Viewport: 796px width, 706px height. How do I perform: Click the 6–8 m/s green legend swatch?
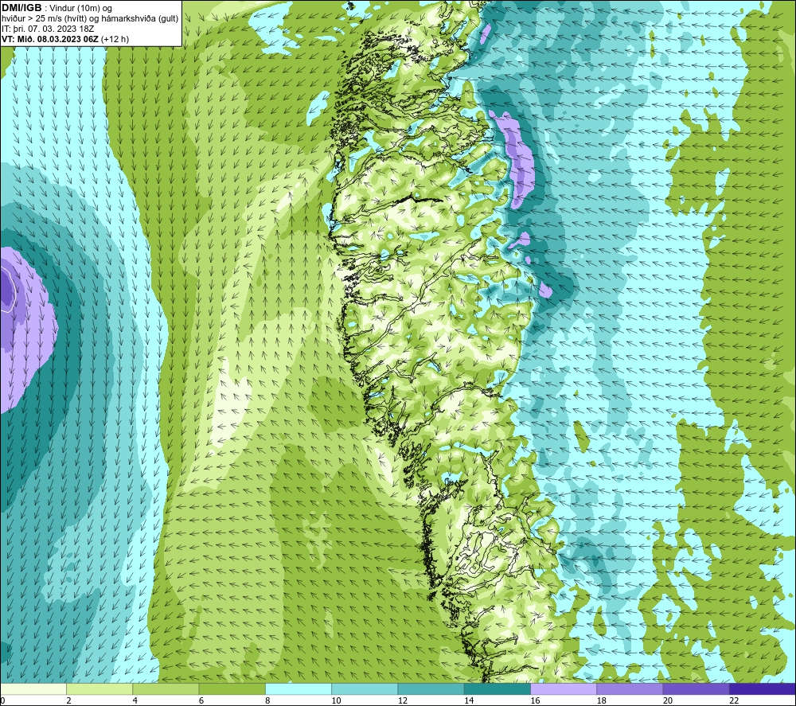click(x=232, y=688)
